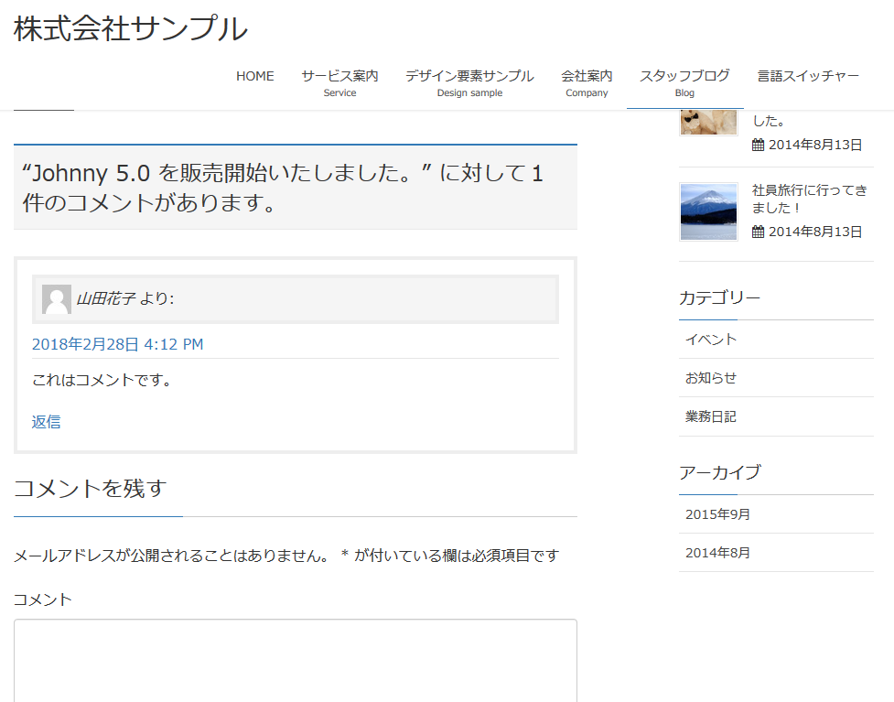Click the カテゴリー sidebar heading
This screenshot has width=894, height=702.
(x=719, y=297)
